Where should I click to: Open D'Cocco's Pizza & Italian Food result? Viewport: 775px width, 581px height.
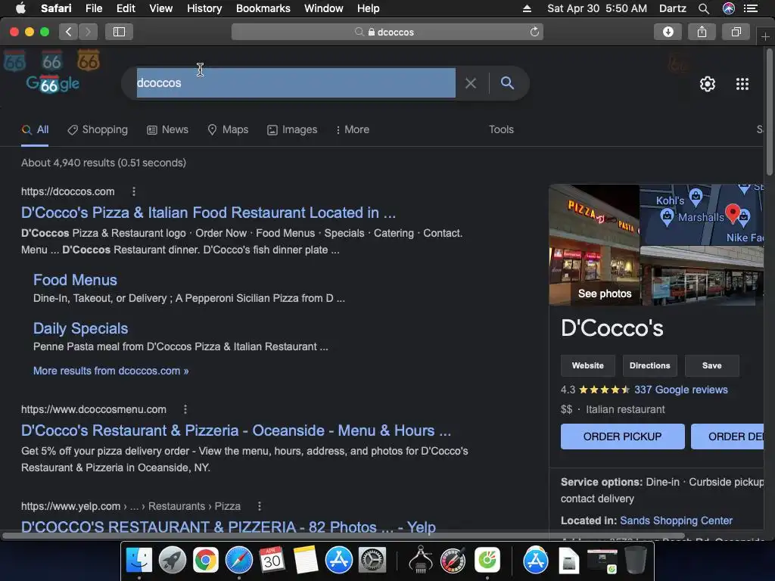tap(208, 213)
